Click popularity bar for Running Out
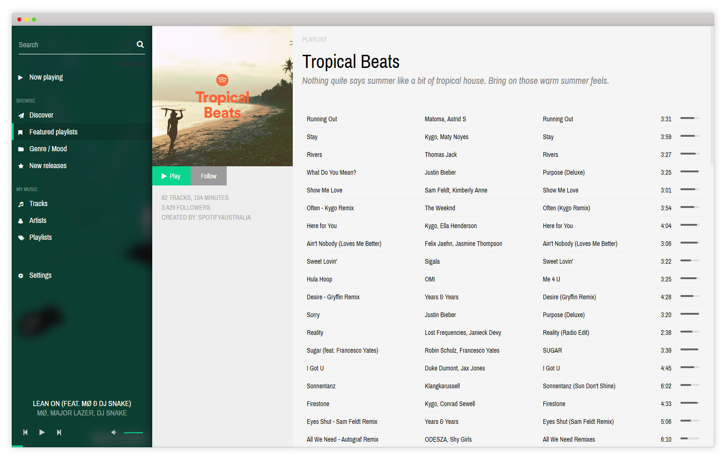 (689, 118)
